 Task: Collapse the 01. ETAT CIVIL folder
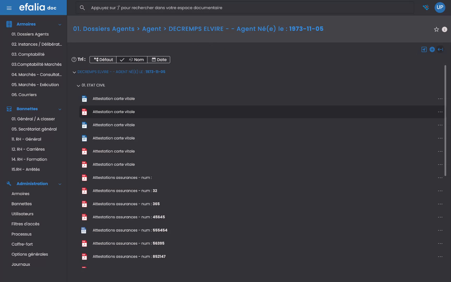pos(78,85)
